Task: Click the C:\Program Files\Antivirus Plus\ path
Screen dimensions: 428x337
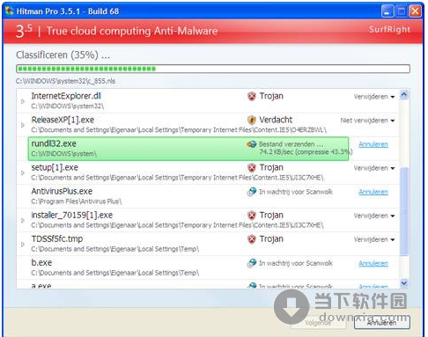Action: (77, 201)
